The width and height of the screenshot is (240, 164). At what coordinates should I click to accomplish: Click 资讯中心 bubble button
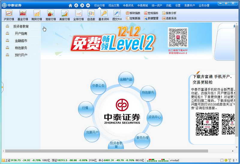pyautogui.click(x=154, y=118)
